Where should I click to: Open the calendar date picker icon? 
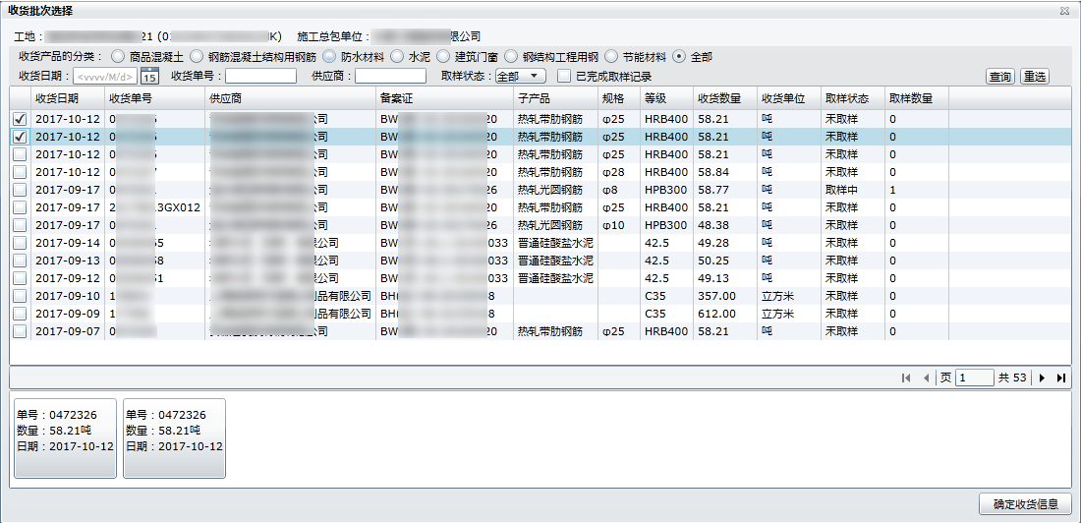click(x=150, y=77)
